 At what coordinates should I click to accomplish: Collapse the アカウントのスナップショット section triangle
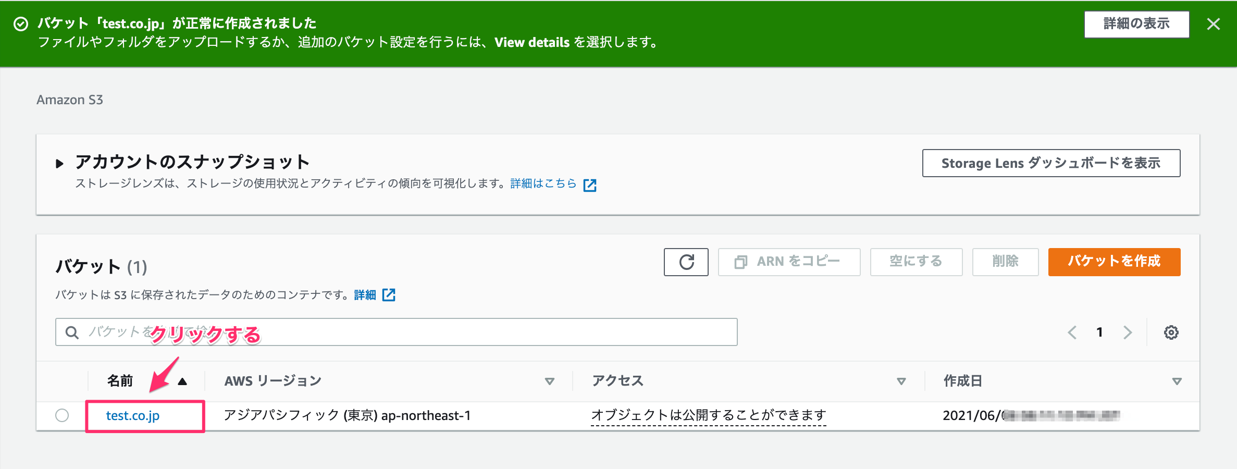[59, 162]
